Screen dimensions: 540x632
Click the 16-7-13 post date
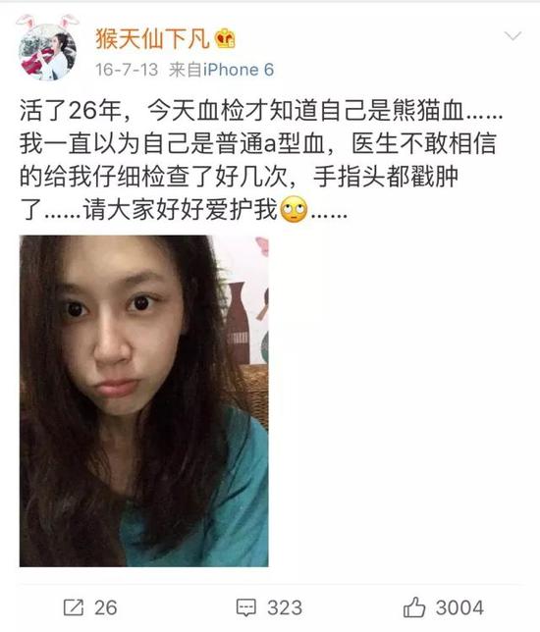point(127,70)
